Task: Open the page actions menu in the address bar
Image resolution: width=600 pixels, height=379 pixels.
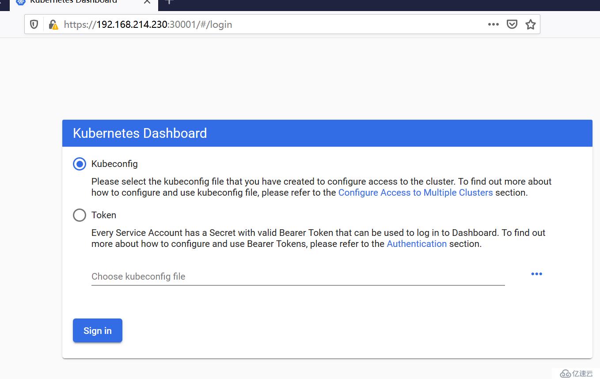Action: (x=494, y=24)
